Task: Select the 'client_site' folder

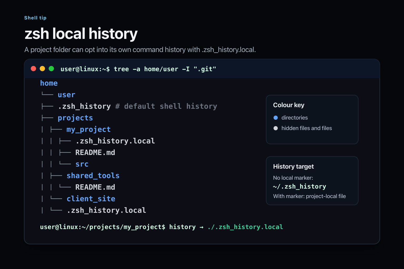Action: [91, 199]
